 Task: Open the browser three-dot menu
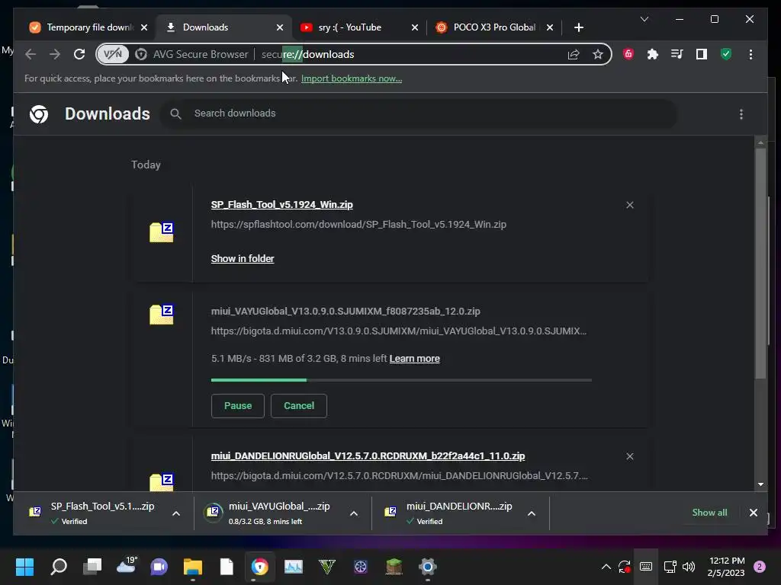click(750, 54)
